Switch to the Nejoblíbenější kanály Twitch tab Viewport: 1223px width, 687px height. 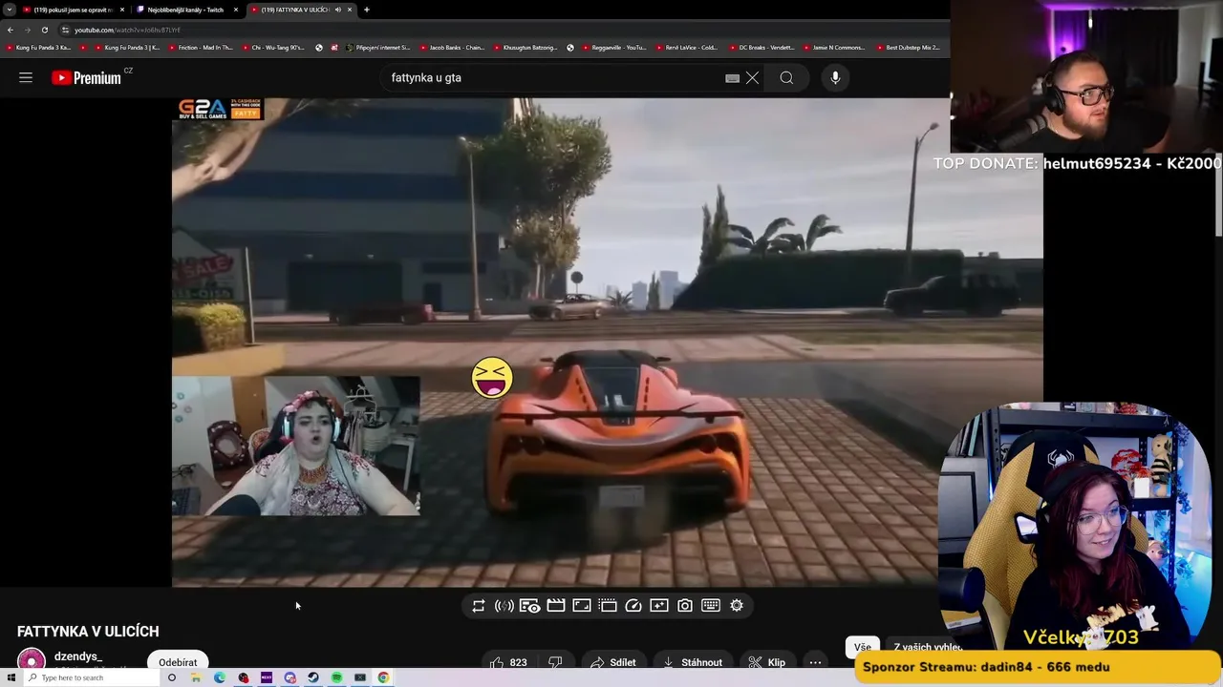[x=186, y=10]
